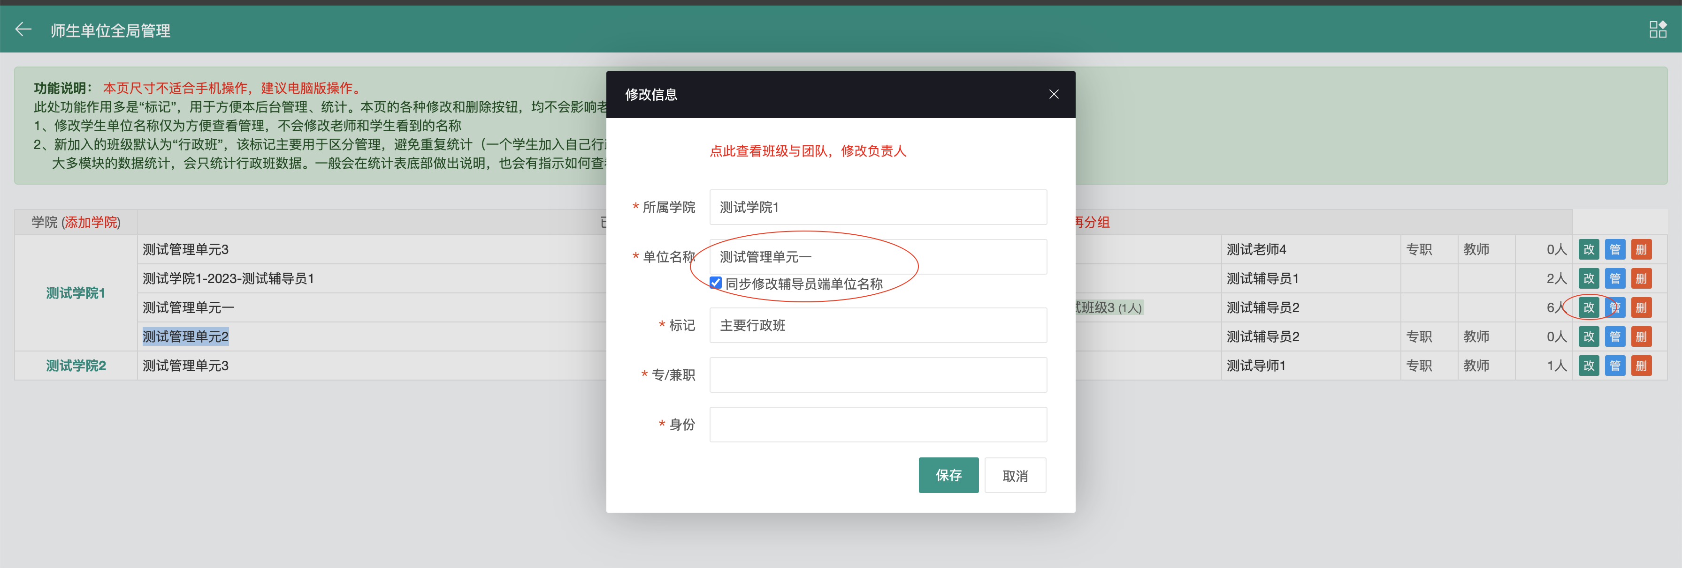This screenshot has height=568, width=1682.
Task: Select 测试学院1 in the college column
Action: pos(76,293)
